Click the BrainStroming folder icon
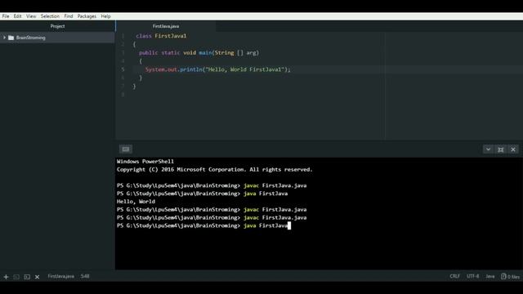This screenshot has width=523, height=294. click(x=11, y=38)
